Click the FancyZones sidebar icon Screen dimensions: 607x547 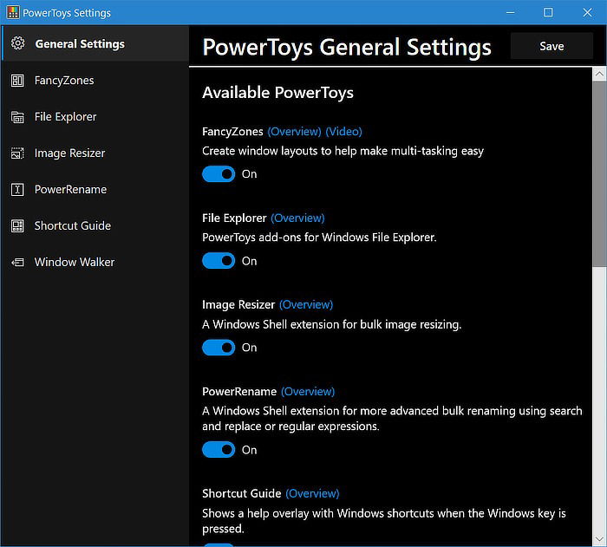tap(17, 81)
